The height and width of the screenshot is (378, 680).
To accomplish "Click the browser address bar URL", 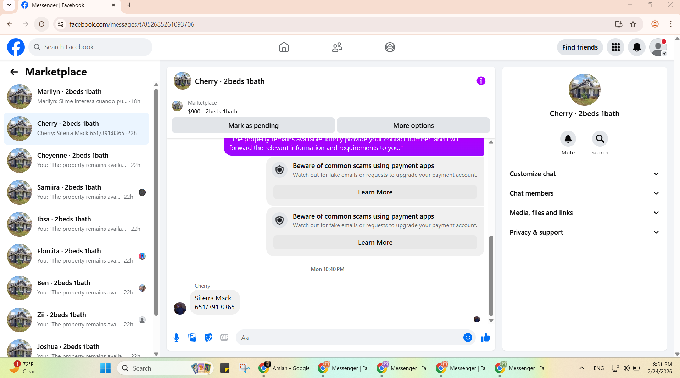I will (x=132, y=24).
